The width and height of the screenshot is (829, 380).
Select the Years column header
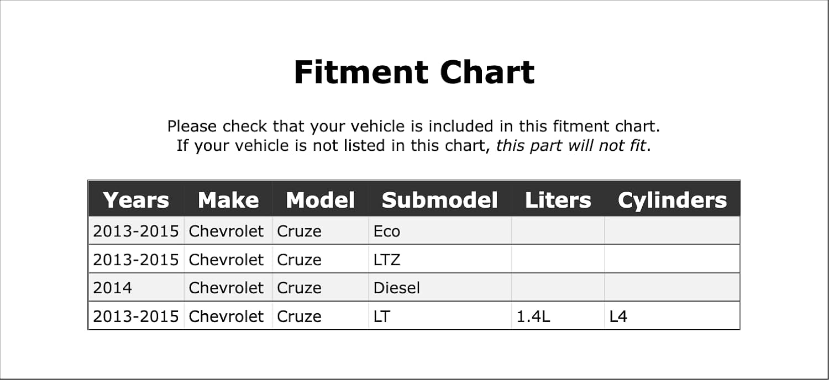pyautogui.click(x=136, y=200)
